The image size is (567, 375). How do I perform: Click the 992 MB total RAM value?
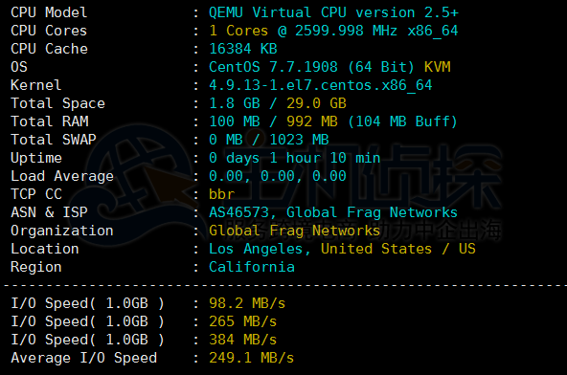(312, 121)
